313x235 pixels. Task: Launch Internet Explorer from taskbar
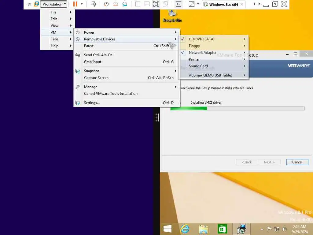click(x=185, y=229)
